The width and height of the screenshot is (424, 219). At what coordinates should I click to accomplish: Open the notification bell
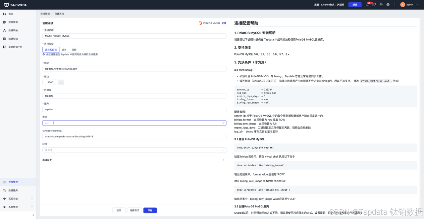(x=367, y=5)
